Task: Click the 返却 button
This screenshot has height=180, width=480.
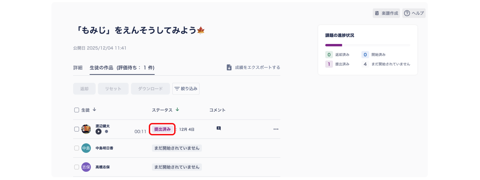Action: pos(84,89)
